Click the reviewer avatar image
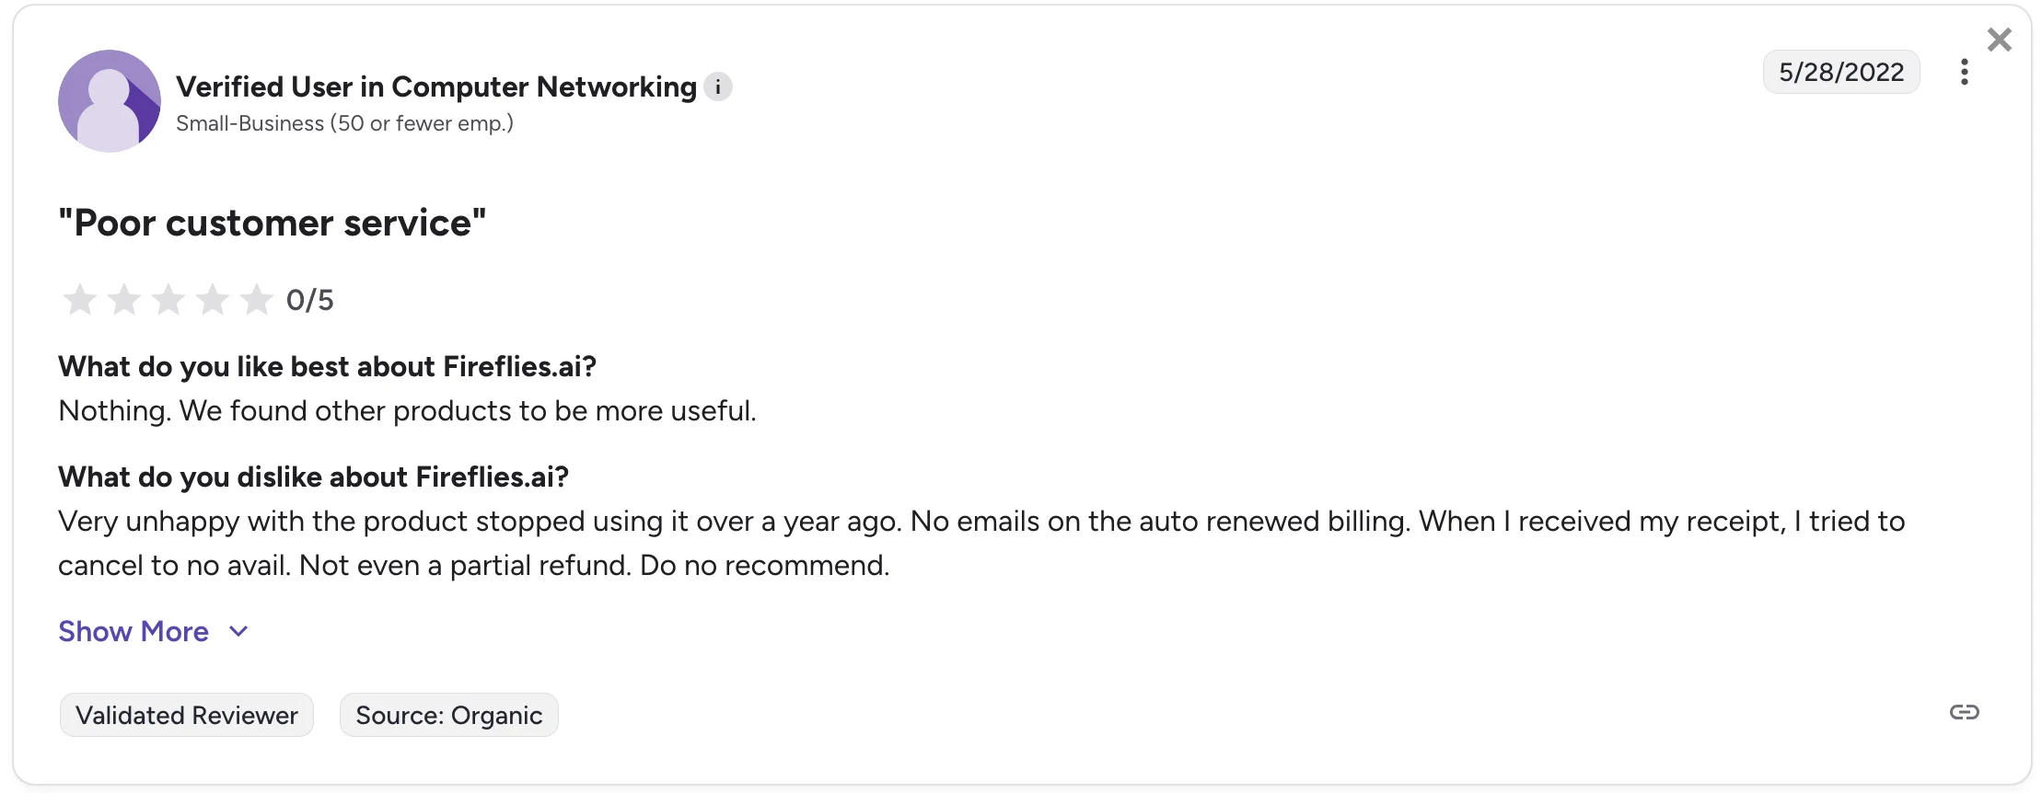2042x793 pixels. coord(108,101)
